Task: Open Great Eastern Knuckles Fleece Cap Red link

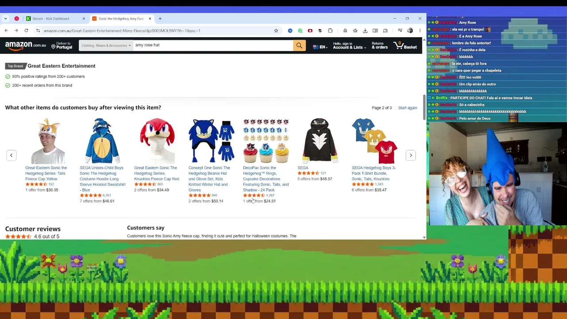Action: point(156,173)
